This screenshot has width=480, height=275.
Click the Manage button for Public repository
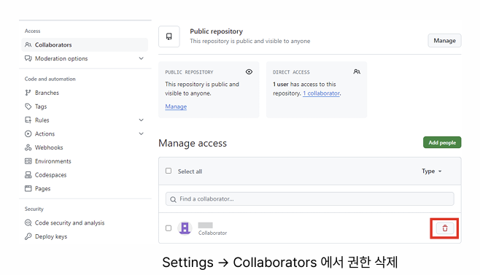tap(444, 40)
